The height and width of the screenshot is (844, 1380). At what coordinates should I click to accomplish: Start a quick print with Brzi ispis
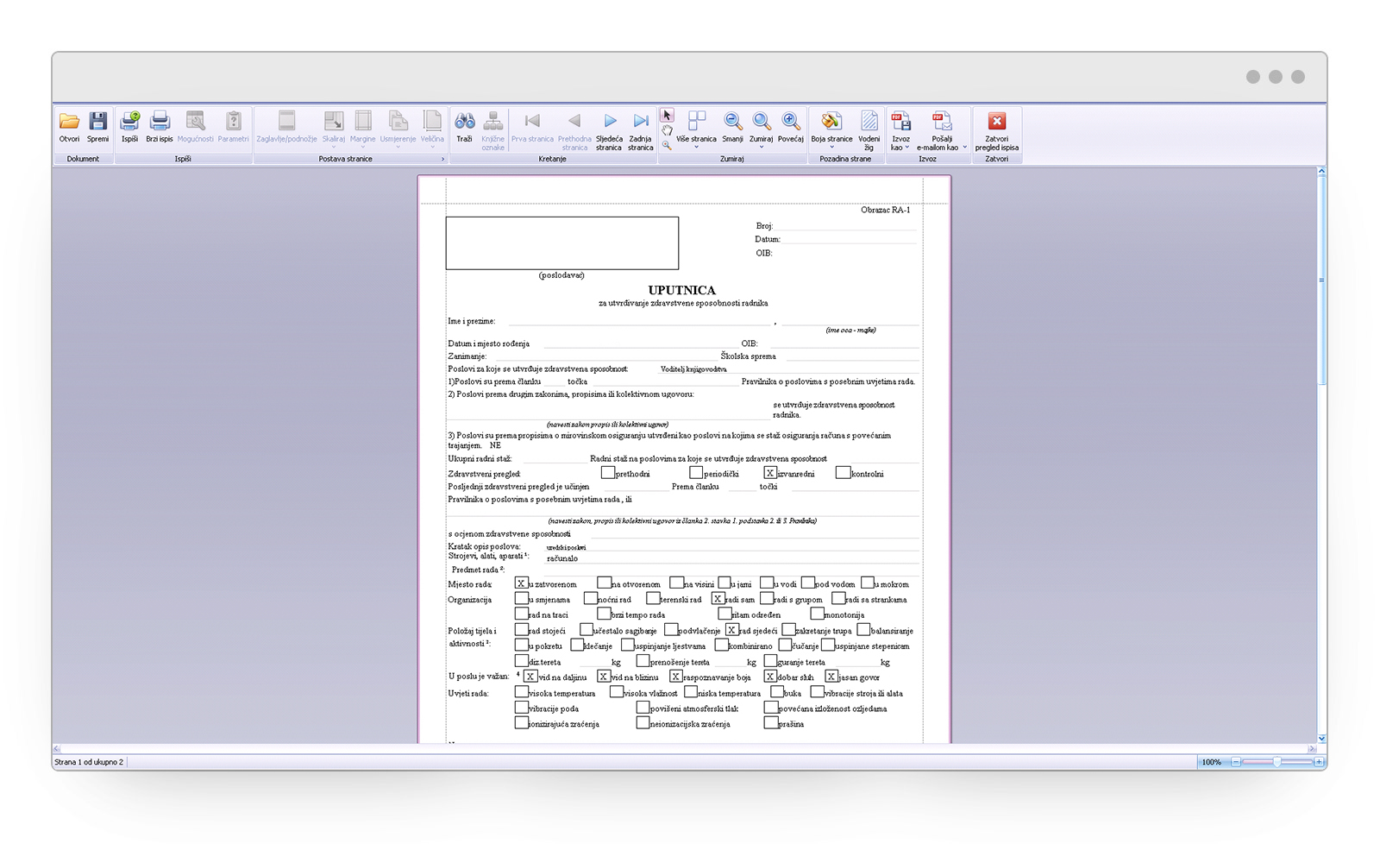click(160, 126)
